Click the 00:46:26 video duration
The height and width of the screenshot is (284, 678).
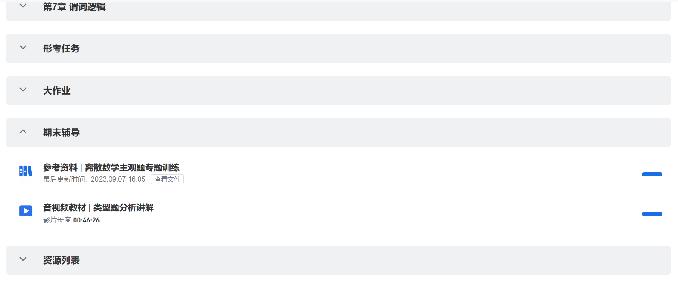[86, 220]
